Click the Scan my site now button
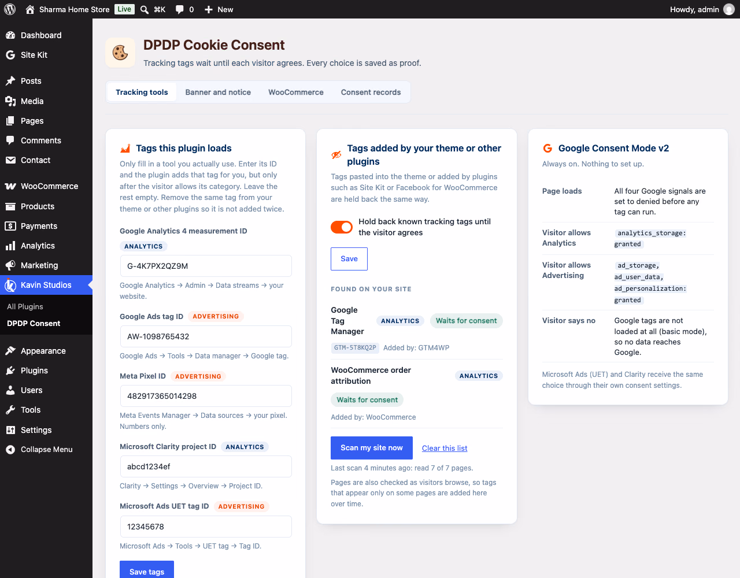This screenshot has height=578, width=740. point(372,448)
